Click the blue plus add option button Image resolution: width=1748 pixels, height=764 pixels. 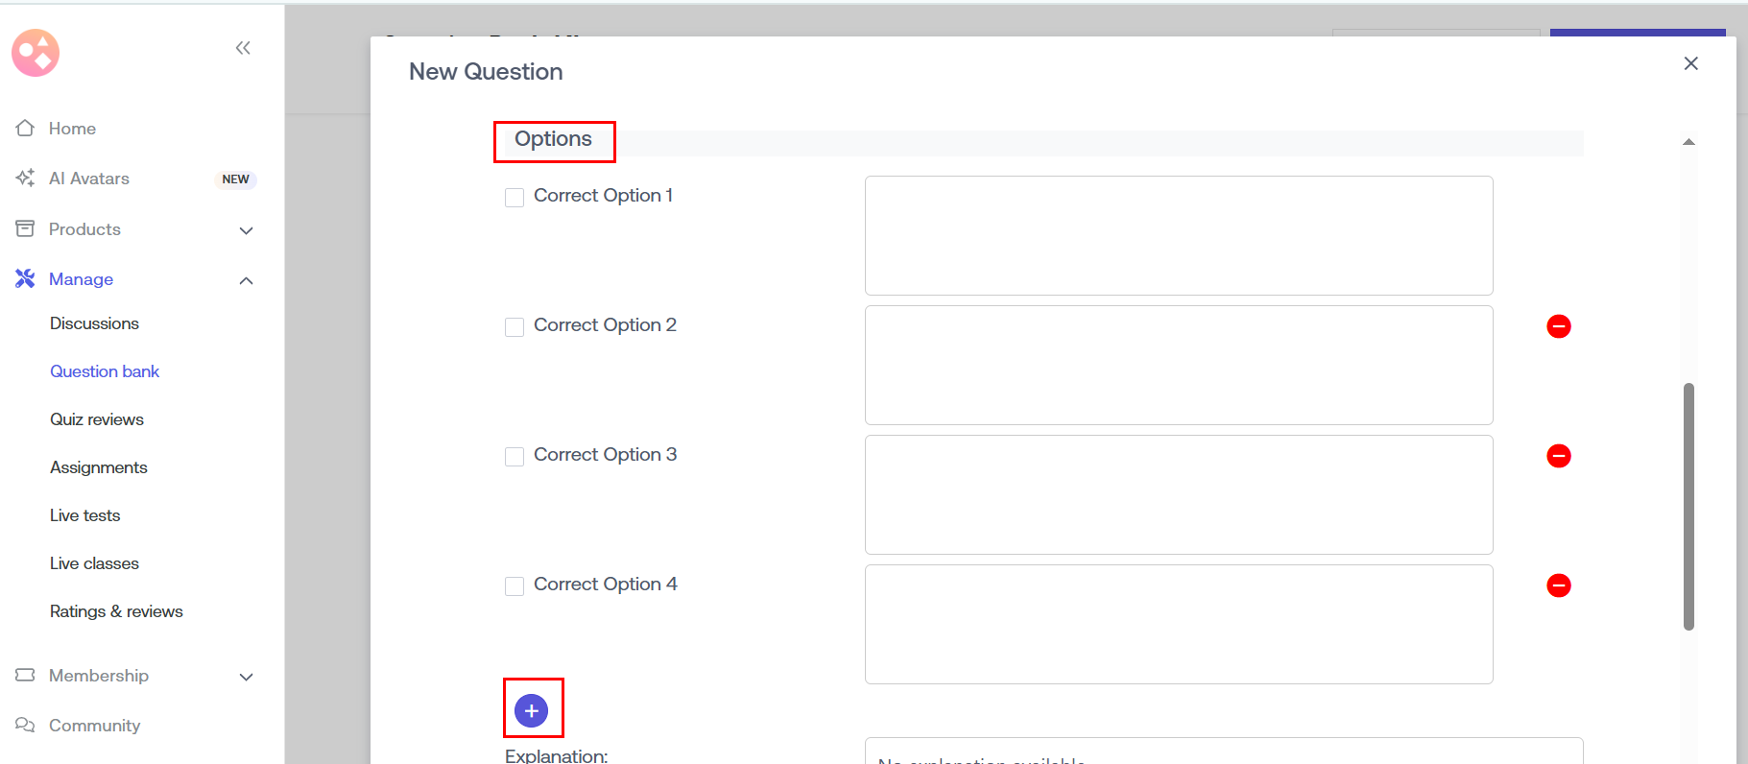pyautogui.click(x=531, y=710)
